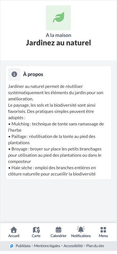Open the Mentions légales link

coord(47,246)
